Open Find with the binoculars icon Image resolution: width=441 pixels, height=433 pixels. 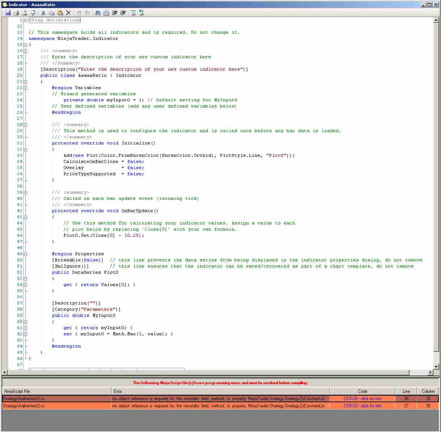(x=97, y=13)
